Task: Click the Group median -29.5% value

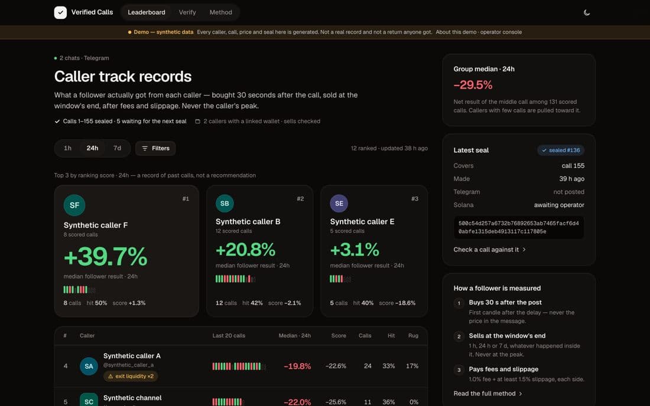Action: (x=473, y=85)
